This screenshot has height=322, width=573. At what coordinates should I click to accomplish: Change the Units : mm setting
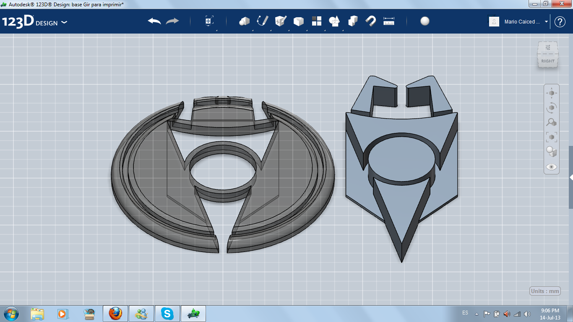pyautogui.click(x=545, y=291)
